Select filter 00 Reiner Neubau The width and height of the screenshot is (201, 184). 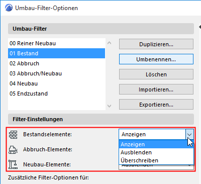(x=57, y=43)
